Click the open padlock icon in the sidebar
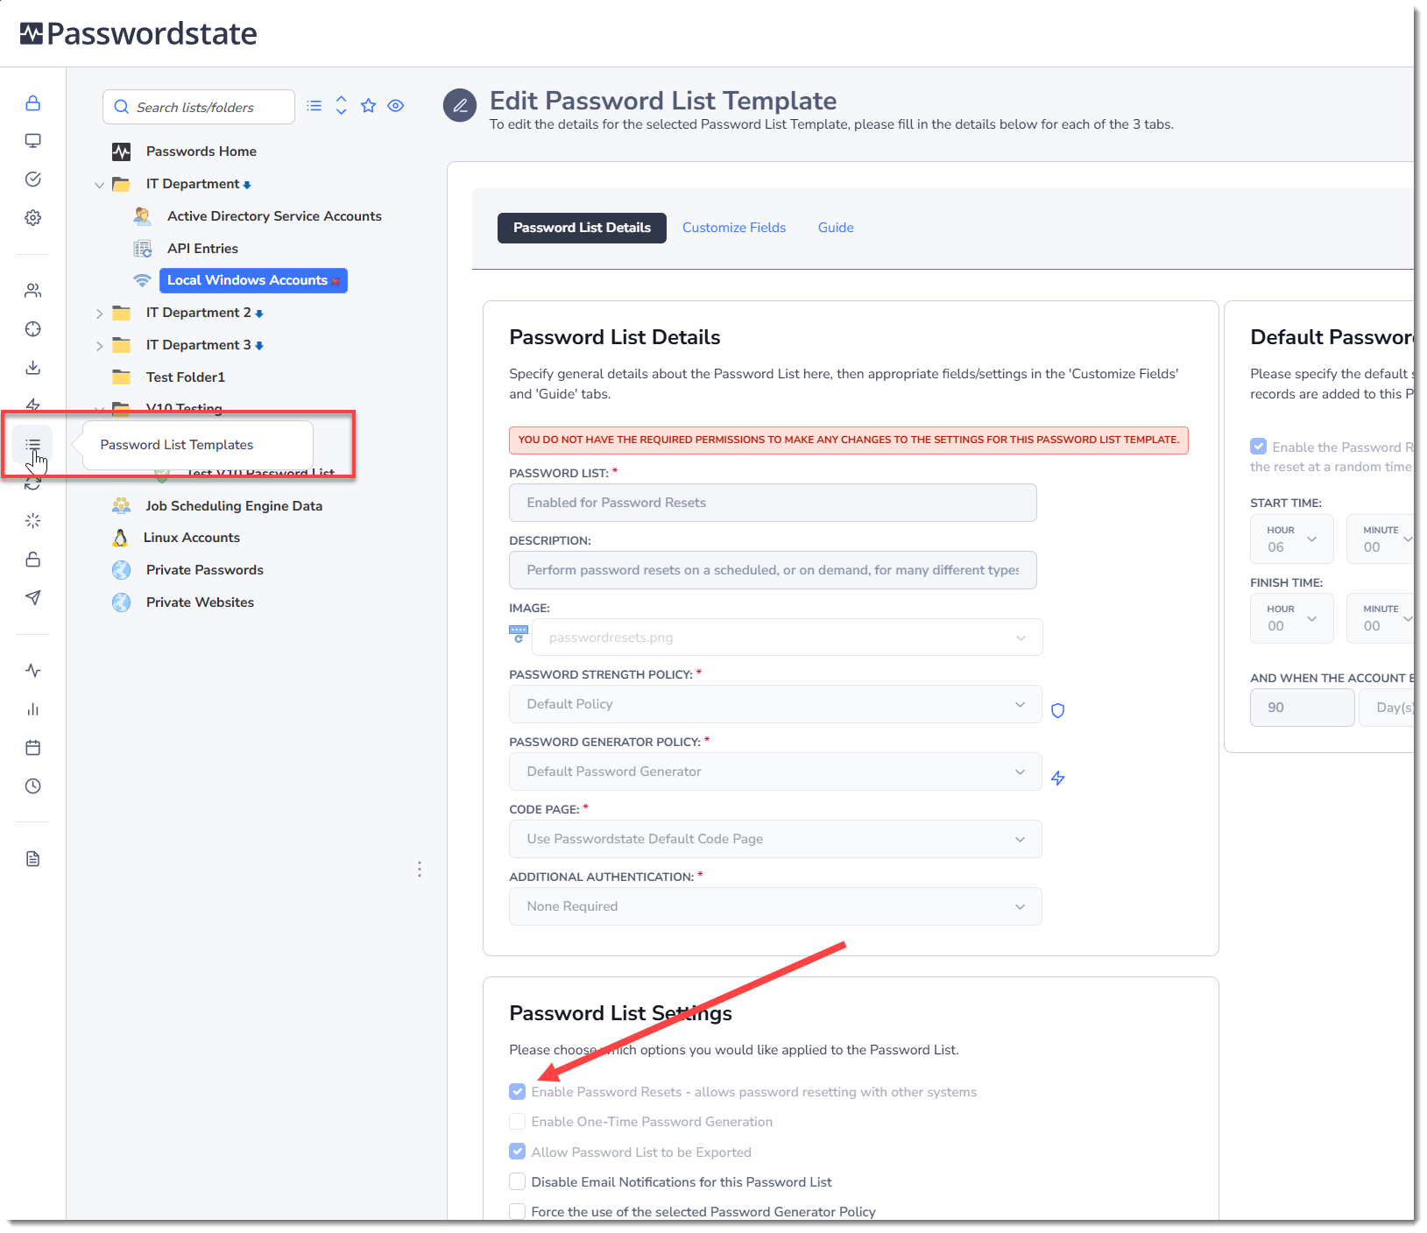This screenshot has height=1233, width=1427. [x=33, y=560]
